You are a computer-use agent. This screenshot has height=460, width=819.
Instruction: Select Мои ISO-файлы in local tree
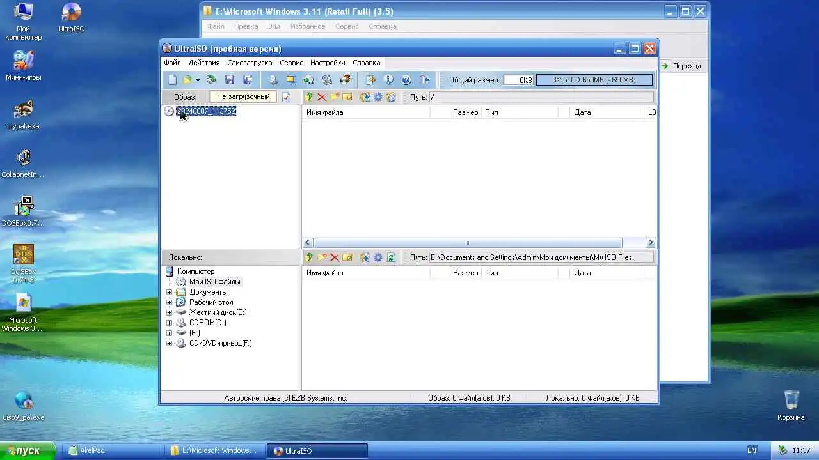(x=215, y=282)
